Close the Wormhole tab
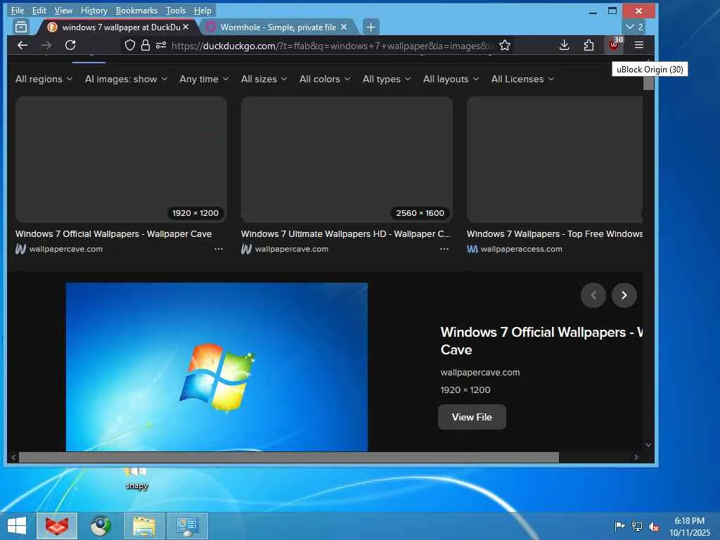 (343, 27)
